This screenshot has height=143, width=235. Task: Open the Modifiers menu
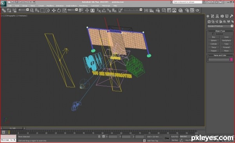50,6
